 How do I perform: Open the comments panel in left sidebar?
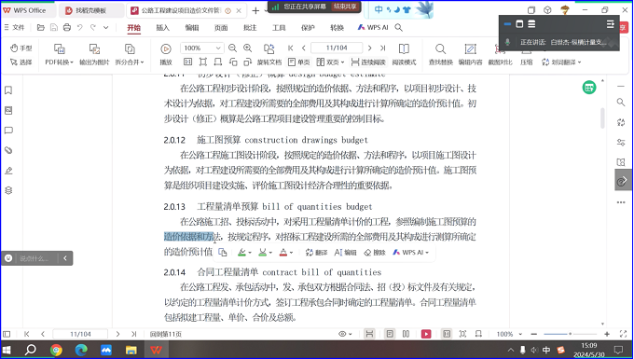[8, 131]
